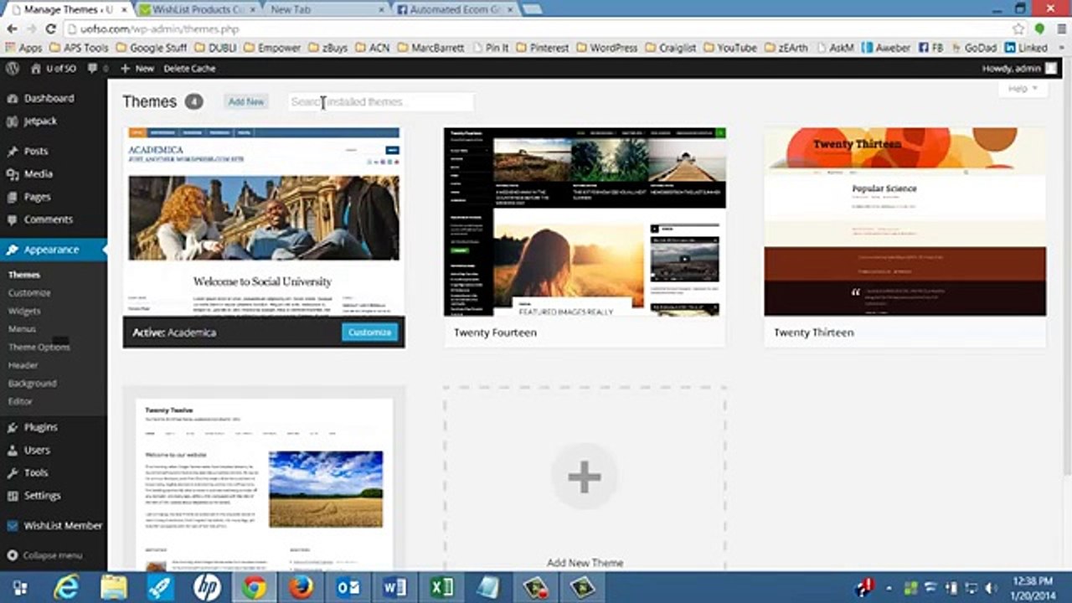This screenshot has height=603, width=1072.
Task: Launch Firefox from the taskbar
Action: pyautogui.click(x=301, y=587)
